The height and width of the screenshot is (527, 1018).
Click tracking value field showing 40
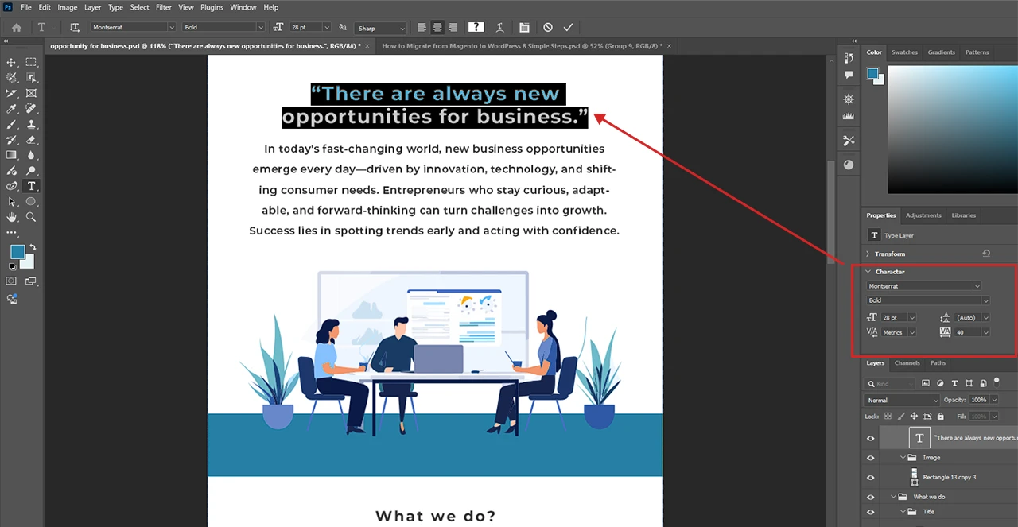(x=968, y=332)
